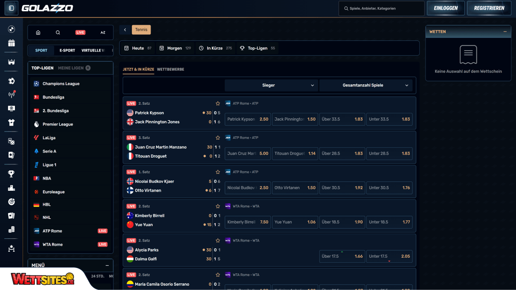
Task: Go back using arrow beside Tennis
Action: point(125,30)
